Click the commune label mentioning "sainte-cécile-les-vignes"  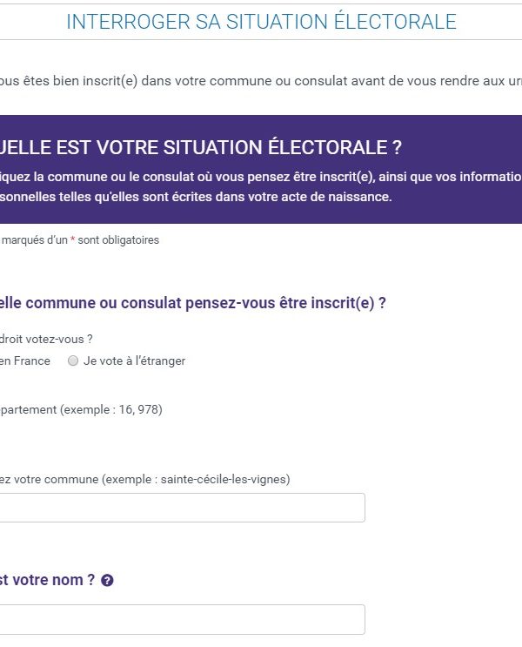[144, 480]
